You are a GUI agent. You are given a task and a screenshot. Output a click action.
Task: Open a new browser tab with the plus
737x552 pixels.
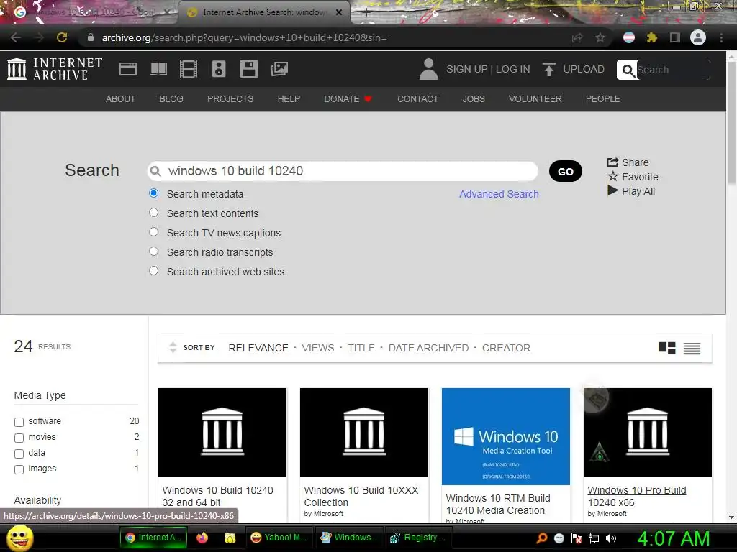(x=366, y=13)
